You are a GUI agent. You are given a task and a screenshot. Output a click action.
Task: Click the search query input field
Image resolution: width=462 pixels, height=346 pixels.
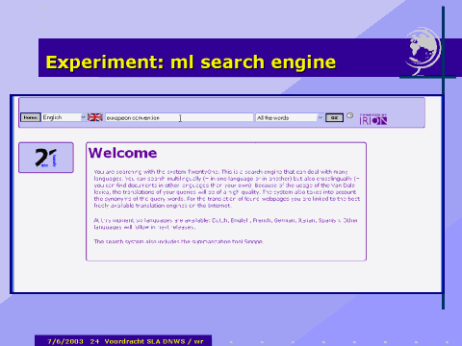pos(179,117)
